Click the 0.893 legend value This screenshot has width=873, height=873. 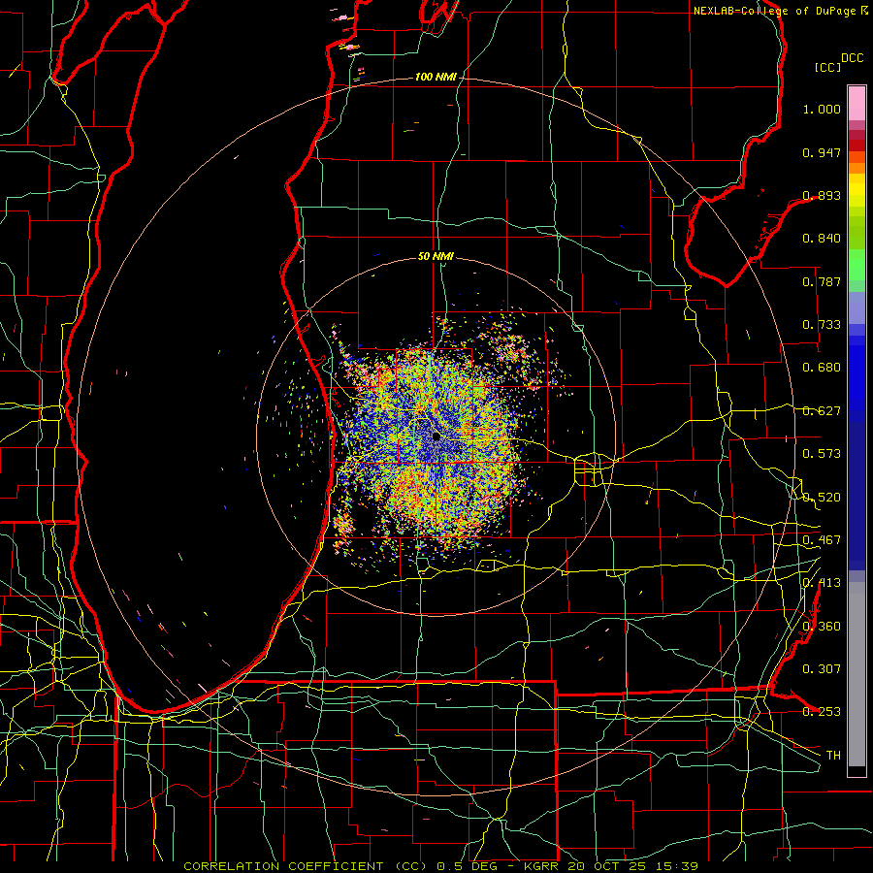coord(822,195)
